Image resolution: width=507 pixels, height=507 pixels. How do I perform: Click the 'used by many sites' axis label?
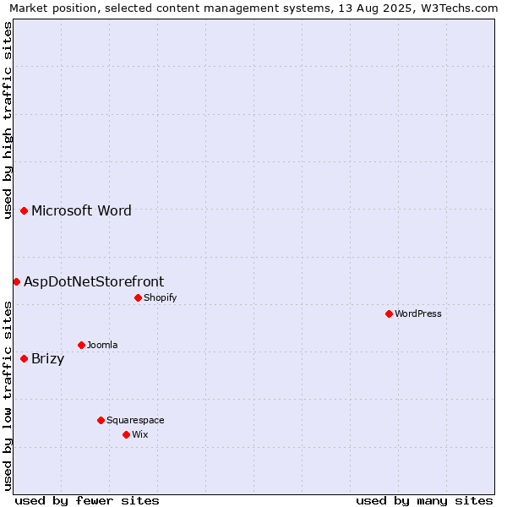(424, 501)
